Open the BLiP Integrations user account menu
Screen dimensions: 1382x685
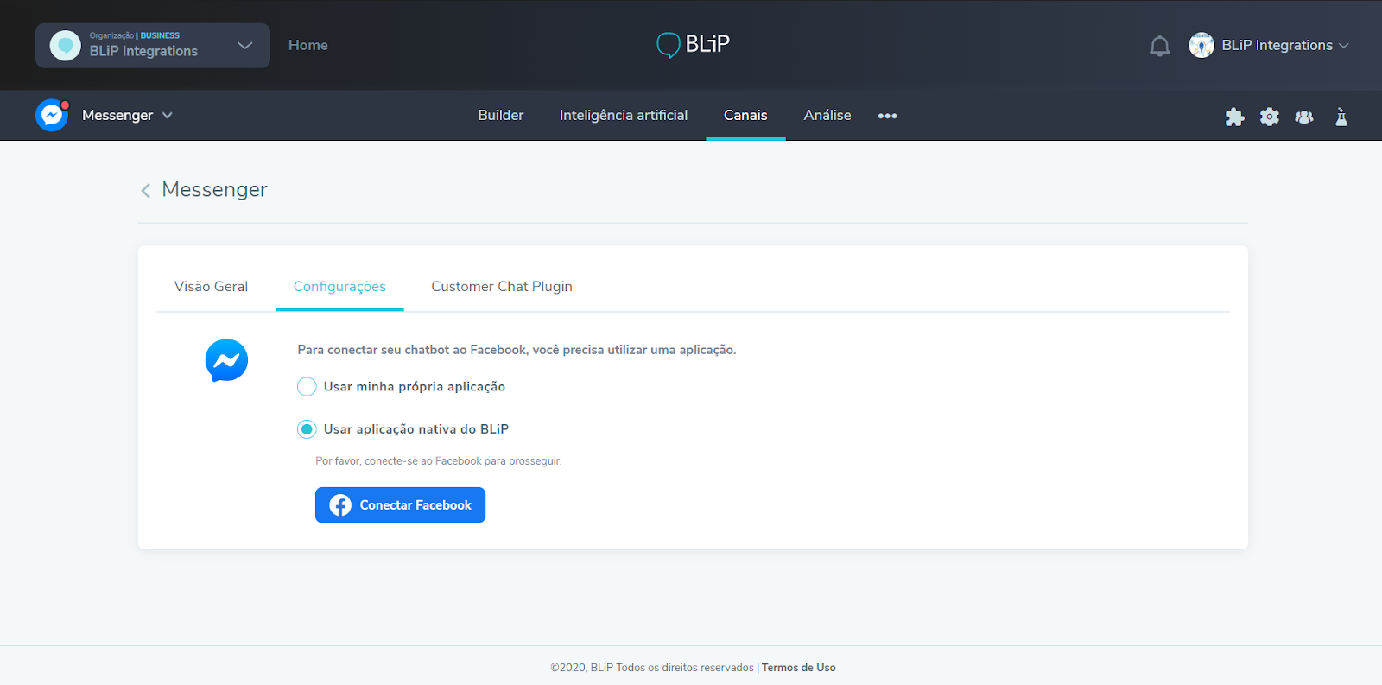point(1268,46)
